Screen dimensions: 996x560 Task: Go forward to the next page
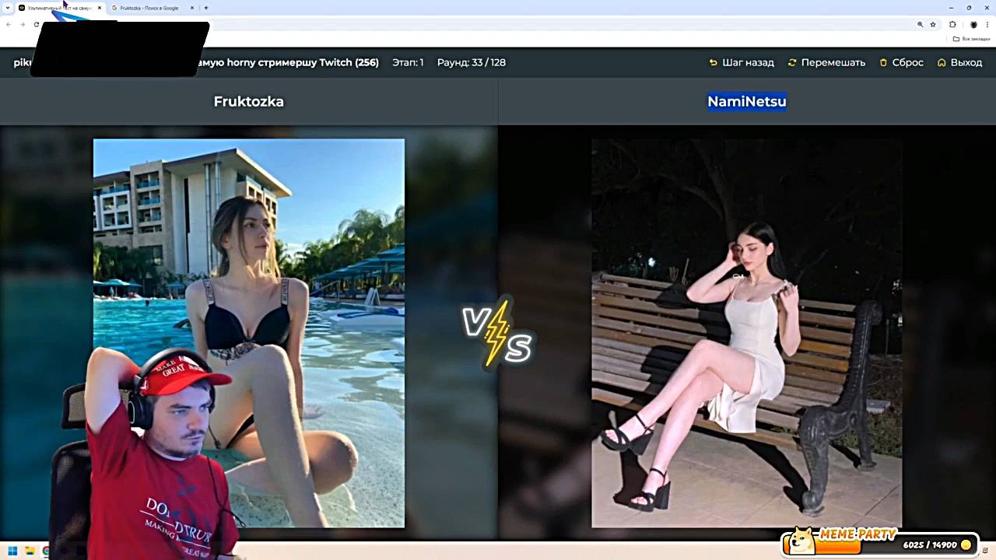point(22,25)
